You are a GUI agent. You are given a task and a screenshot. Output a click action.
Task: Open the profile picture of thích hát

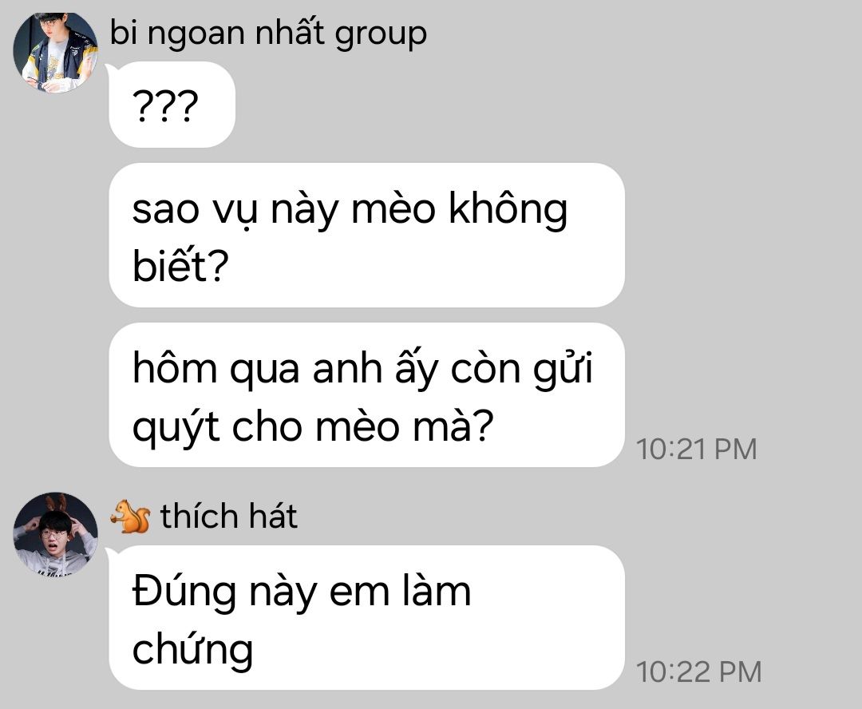[x=56, y=535]
